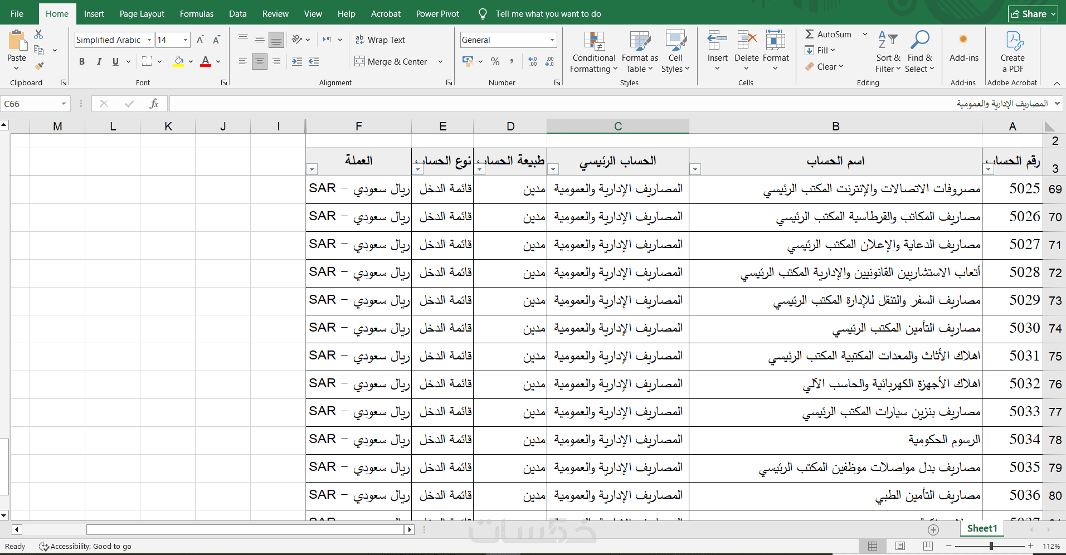The height and width of the screenshot is (555, 1066).
Task: Increase font size with the larger A icon
Action: pos(200,40)
